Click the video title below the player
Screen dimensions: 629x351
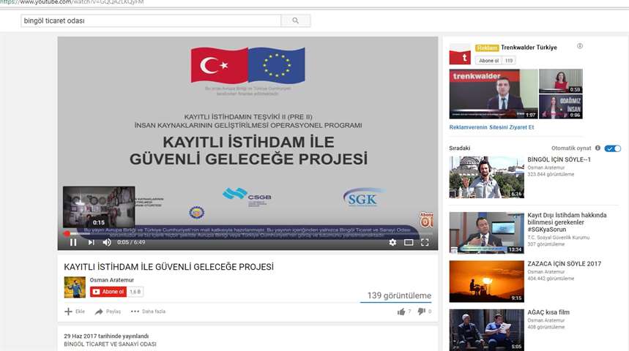coord(168,267)
